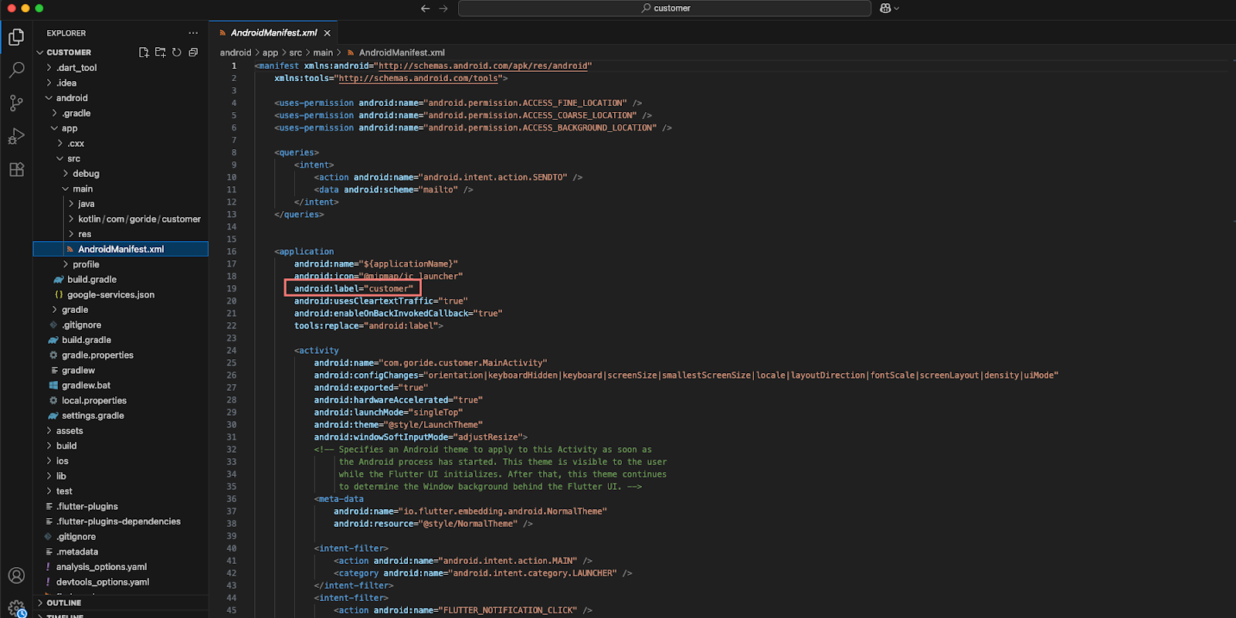
Task: Expand the res folder
Action: [84, 234]
